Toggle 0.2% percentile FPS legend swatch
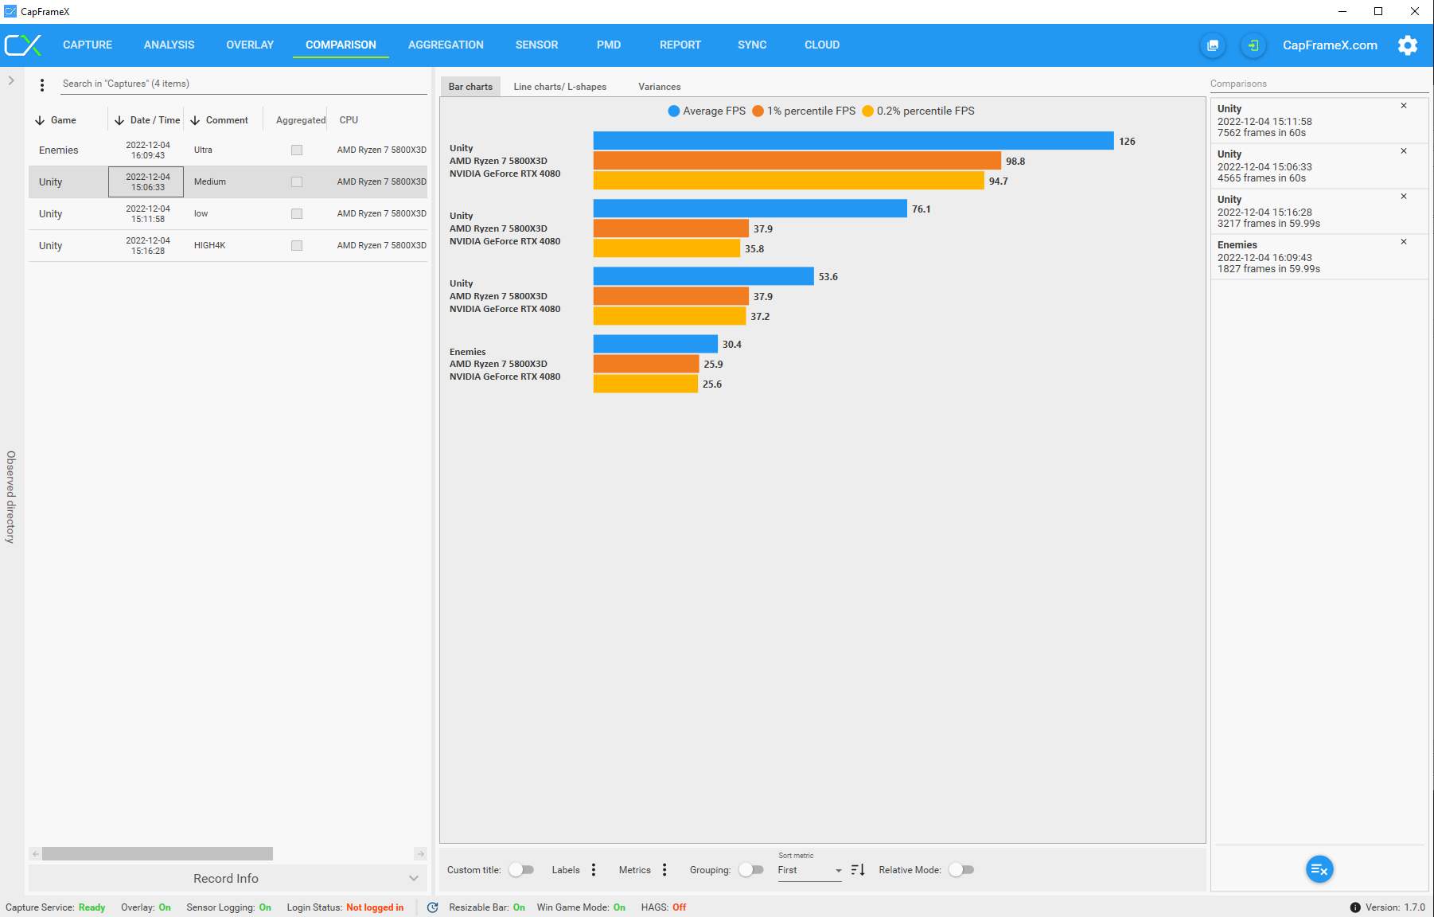 867,111
